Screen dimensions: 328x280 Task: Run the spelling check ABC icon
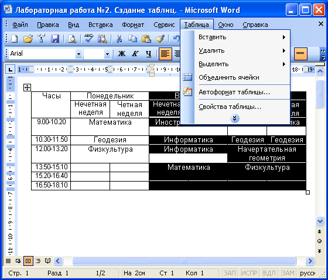pyautogui.click(x=89, y=39)
